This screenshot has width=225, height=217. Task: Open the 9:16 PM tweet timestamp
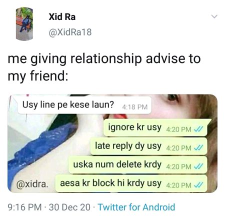[x=24, y=207]
